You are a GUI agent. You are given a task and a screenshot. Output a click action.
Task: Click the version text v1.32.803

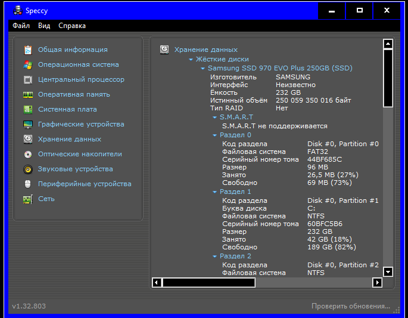[x=29, y=306]
